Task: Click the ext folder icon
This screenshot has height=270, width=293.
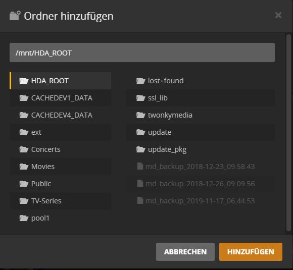Action: pos(24,132)
